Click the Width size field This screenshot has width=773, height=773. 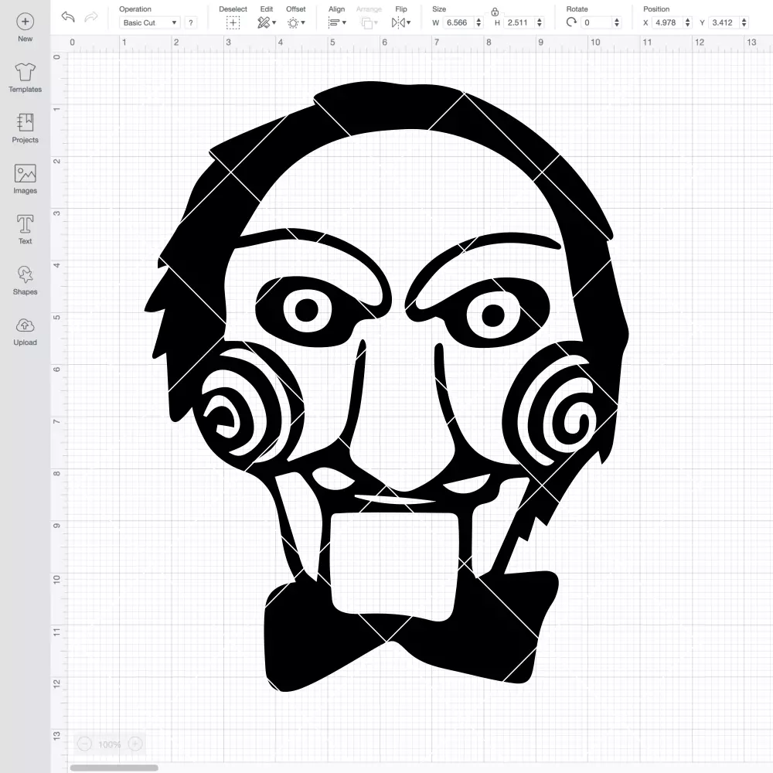(x=459, y=22)
